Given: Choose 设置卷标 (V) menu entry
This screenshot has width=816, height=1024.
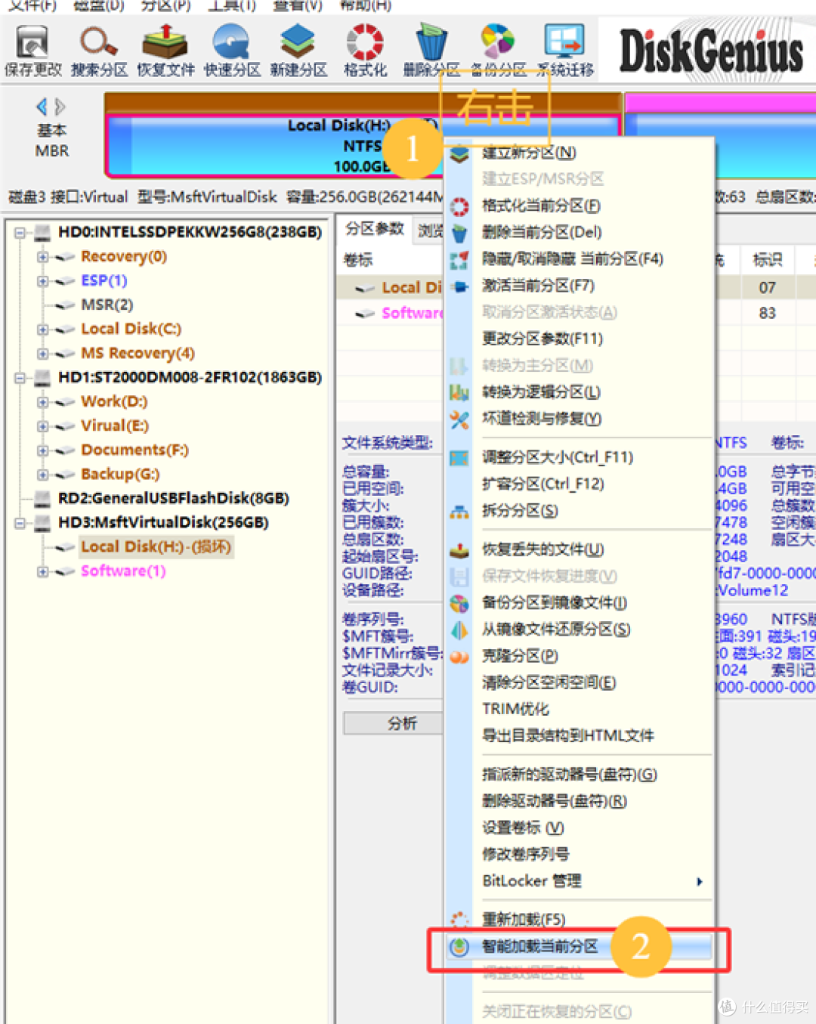Looking at the screenshot, I should [x=580, y=828].
